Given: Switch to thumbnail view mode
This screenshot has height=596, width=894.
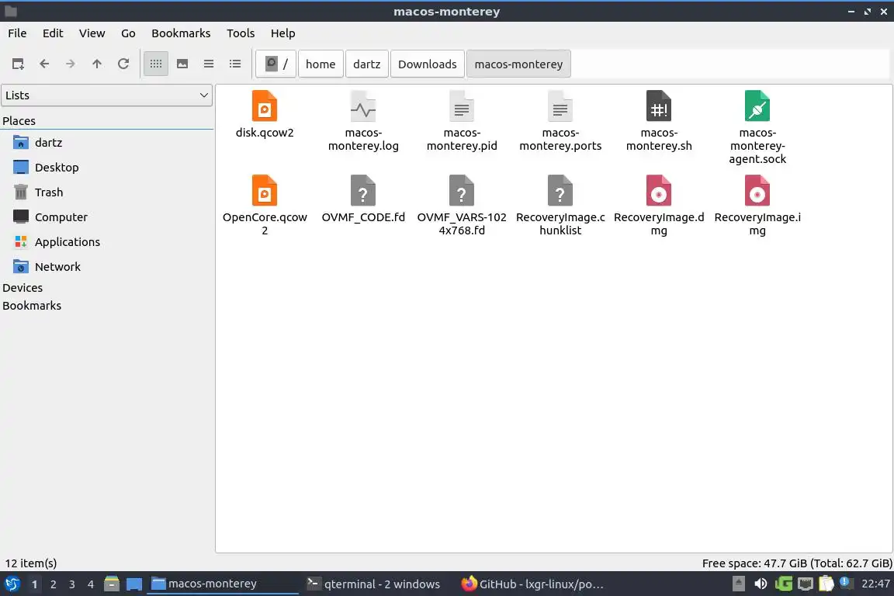Looking at the screenshot, I should tap(182, 64).
